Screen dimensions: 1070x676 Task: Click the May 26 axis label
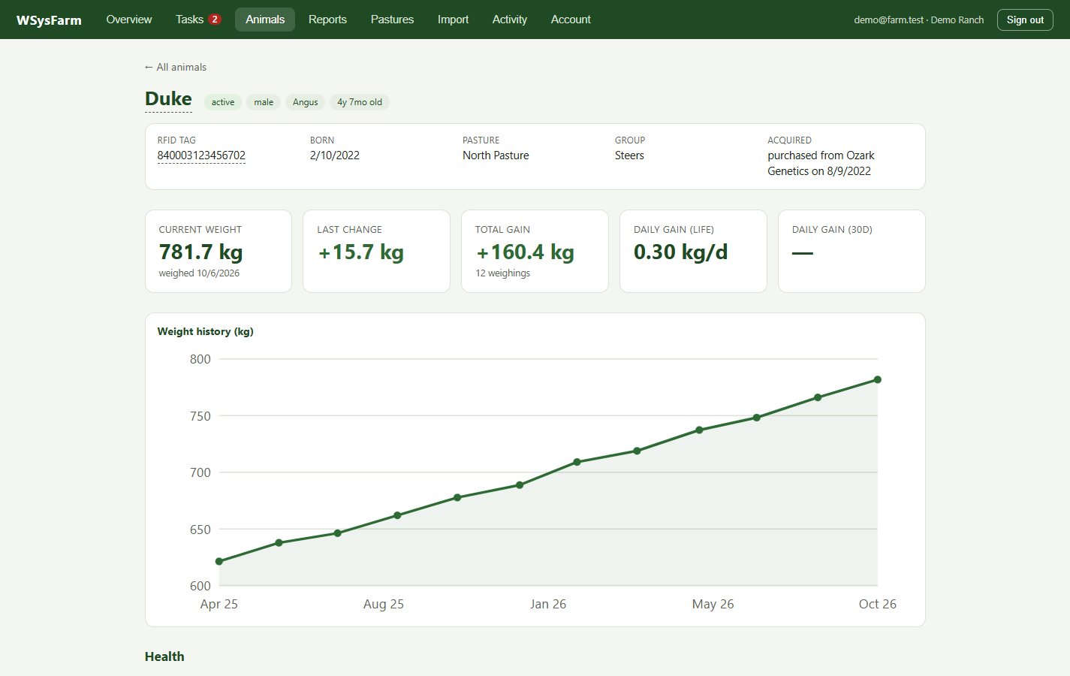(713, 604)
